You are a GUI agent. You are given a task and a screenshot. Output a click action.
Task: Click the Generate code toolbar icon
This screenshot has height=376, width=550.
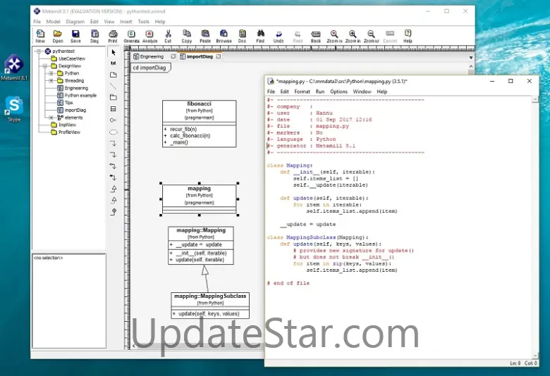(132, 36)
